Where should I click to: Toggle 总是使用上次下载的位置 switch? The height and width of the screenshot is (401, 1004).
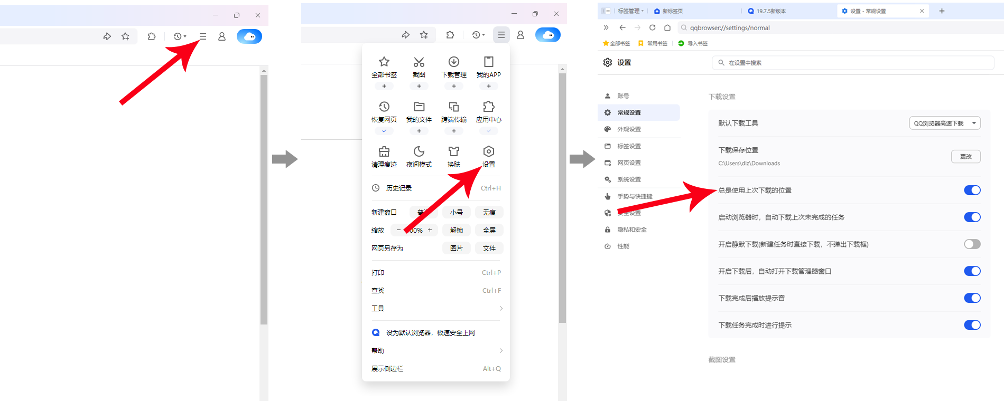click(x=972, y=190)
